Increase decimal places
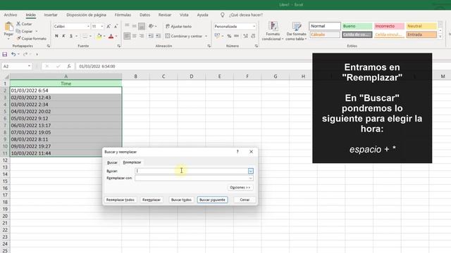Viewport: 451px width, 253px height. (x=245, y=36)
